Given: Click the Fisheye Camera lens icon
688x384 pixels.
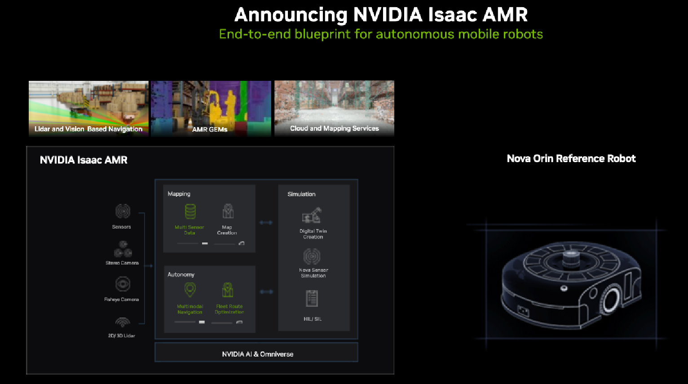Looking at the screenshot, I should tap(123, 284).
